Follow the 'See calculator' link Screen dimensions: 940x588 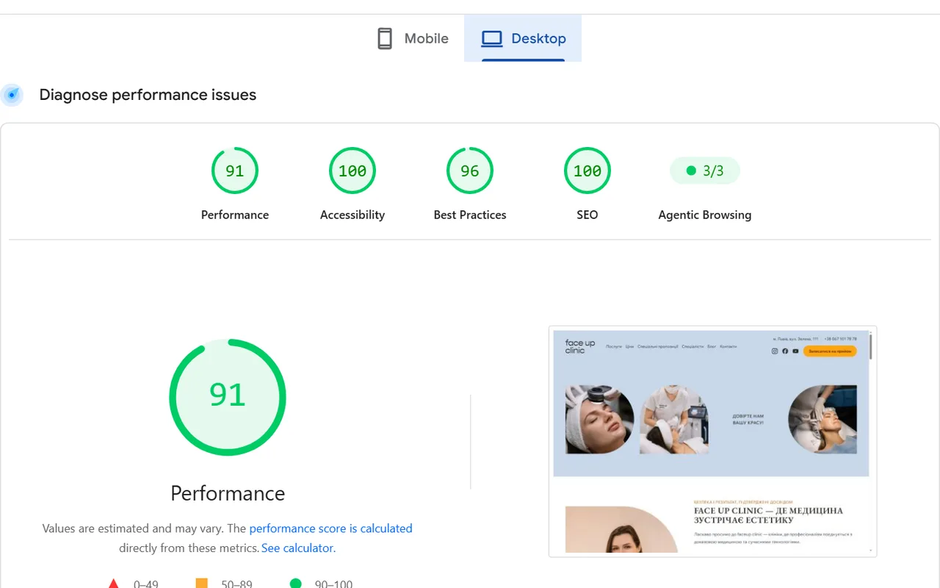coord(297,548)
